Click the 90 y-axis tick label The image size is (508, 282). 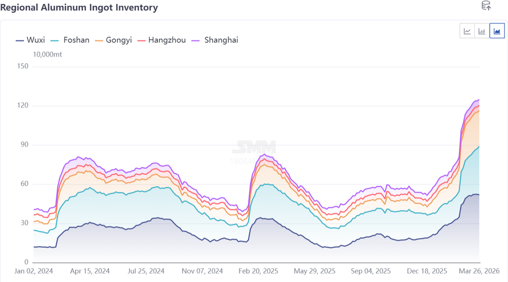[24, 145]
